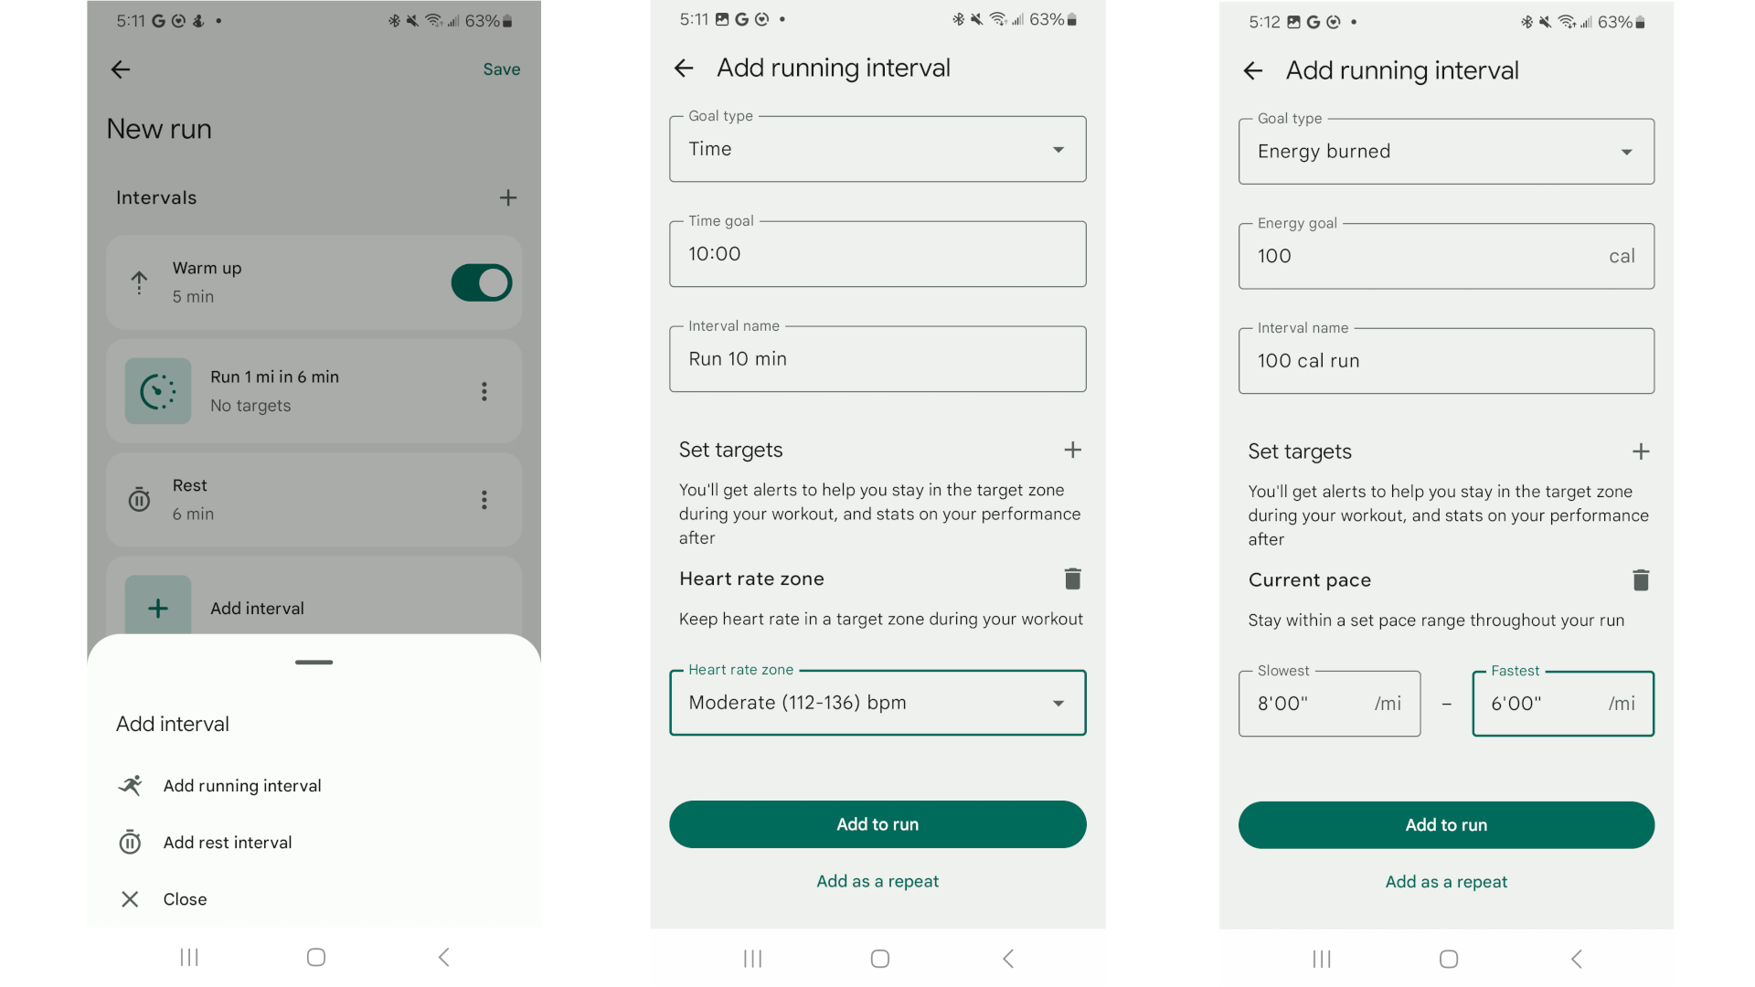This screenshot has height=987, width=1755.
Task: Click Add as a repeat link on energy interval
Action: (x=1445, y=881)
